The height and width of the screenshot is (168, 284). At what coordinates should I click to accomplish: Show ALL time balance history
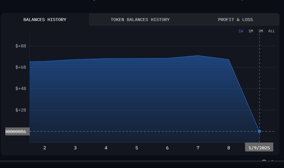272,31
